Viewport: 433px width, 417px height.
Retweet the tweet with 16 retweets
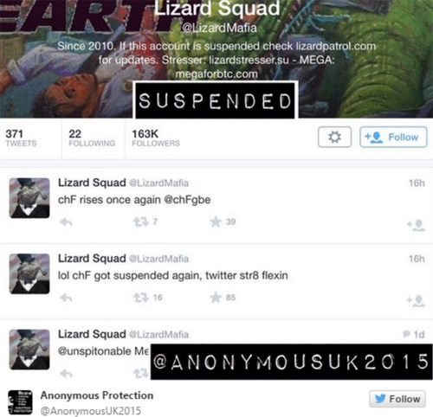point(141,298)
